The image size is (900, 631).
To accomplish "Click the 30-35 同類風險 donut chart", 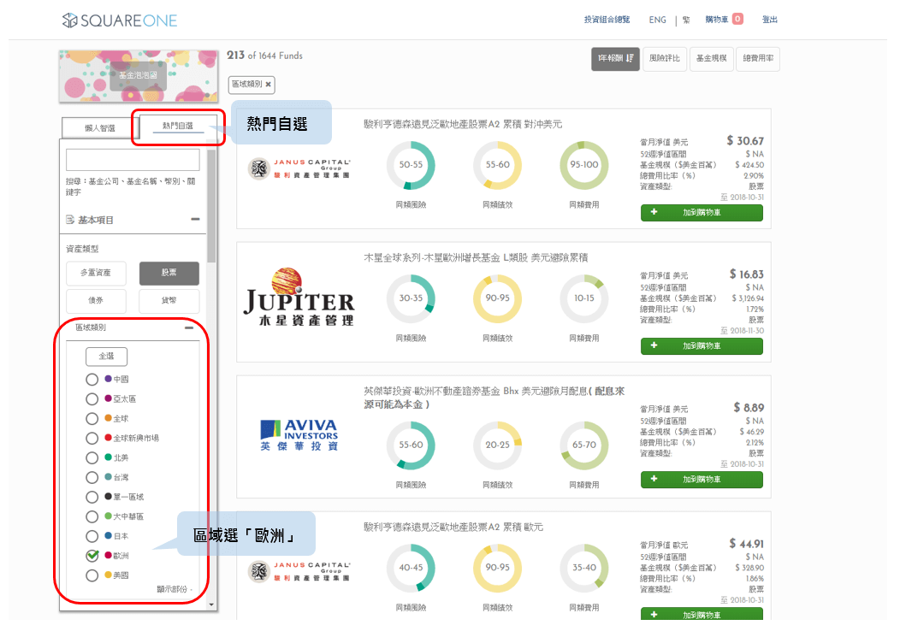I will pyautogui.click(x=411, y=298).
